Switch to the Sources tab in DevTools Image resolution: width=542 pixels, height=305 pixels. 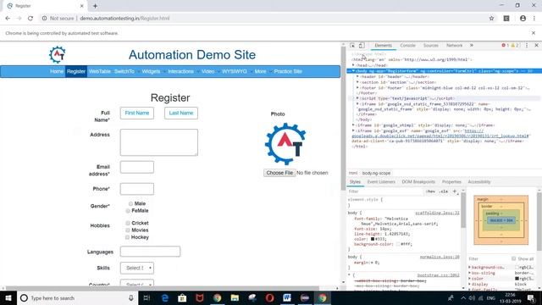coord(431,45)
